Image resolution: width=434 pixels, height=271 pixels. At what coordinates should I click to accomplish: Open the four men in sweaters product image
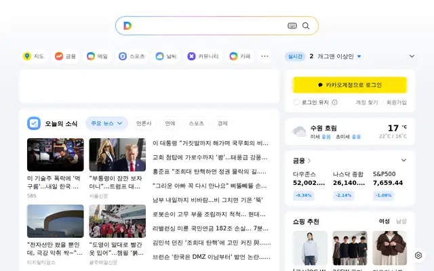pyautogui.click(x=350, y=248)
